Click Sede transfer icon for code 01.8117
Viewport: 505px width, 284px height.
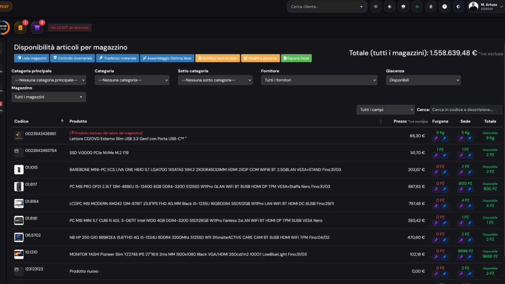(461, 189)
